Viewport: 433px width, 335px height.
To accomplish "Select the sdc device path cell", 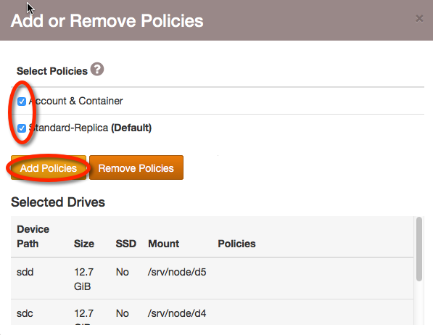I will 25,313.
